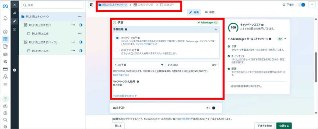Select the campaigns table icon
Image resolution: width=318 pixels, height=129 pixels.
(x=5, y=39)
